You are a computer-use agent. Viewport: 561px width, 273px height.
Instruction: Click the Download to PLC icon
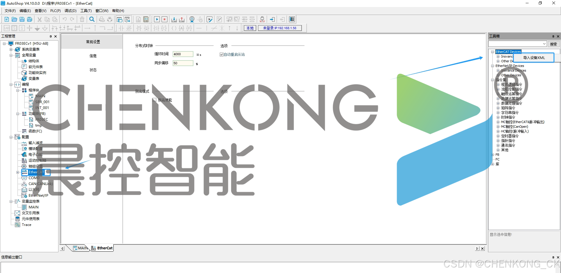pos(174,19)
